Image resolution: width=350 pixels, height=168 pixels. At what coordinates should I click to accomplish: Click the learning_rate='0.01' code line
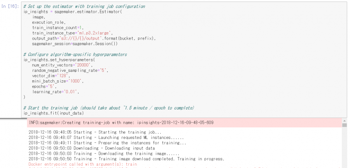[56, 92]
